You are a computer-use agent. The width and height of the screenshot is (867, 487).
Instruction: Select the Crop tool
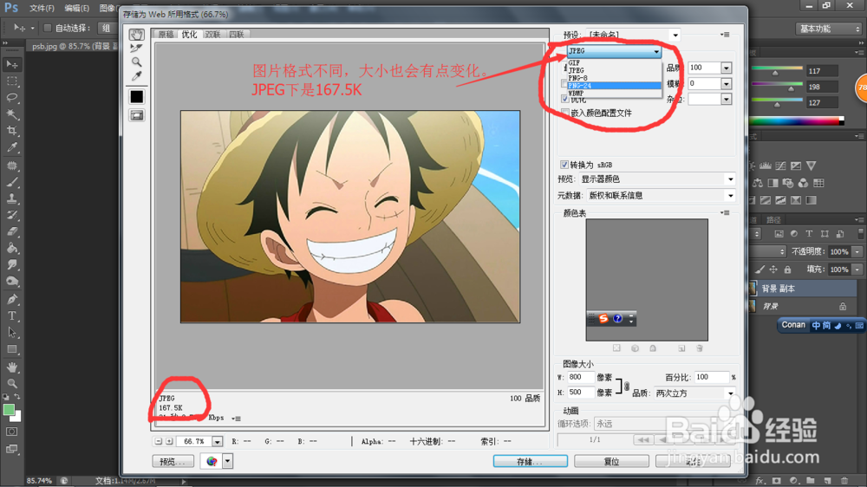pyautogui.click(x=11, y=131)
